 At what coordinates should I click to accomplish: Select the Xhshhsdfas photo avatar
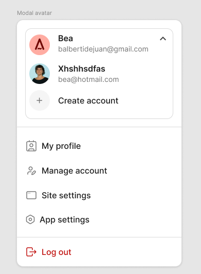click(40, 74)
